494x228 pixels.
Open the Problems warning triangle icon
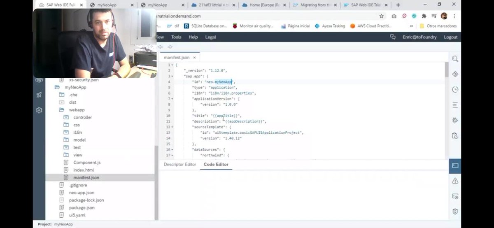tap(455, 181)
